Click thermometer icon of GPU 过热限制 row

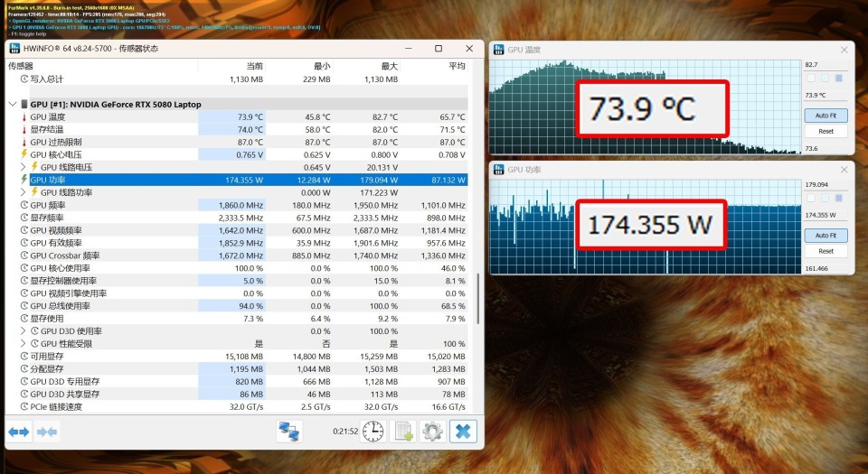coord(24,142)
